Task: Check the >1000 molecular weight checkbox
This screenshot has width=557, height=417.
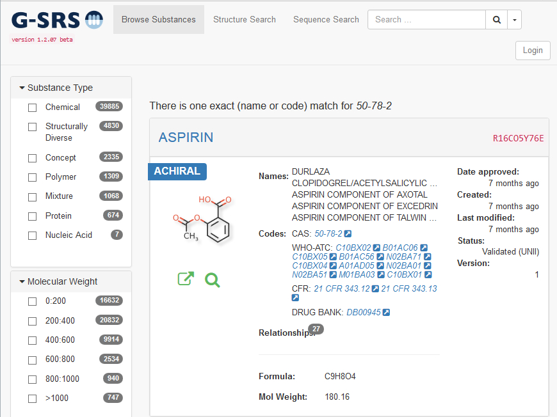Action: pos(32,398)
